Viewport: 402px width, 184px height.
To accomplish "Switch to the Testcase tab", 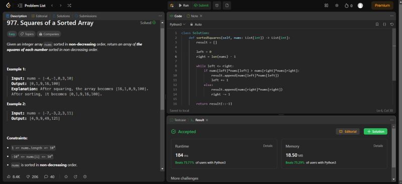I will [x=178, y=120].
